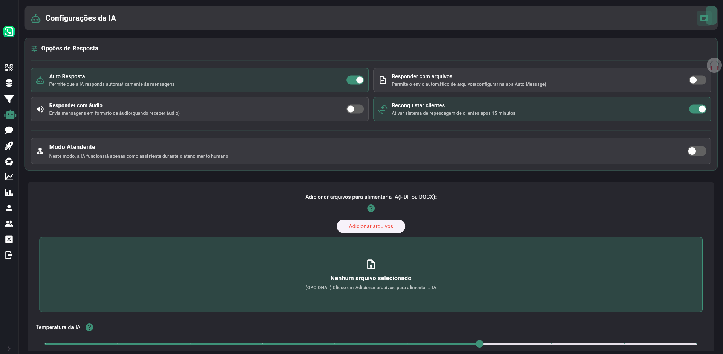This screenshot has width=723, height=354.
Task: Click the Auto Resposta robot icon
Action: point(40,80)
